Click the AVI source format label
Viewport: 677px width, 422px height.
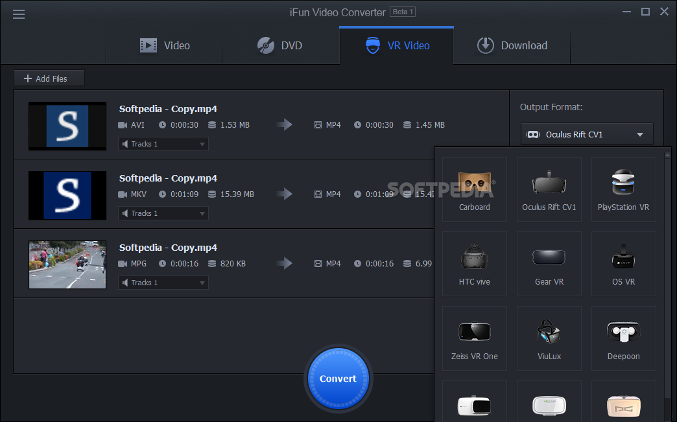tap(137, 124)
